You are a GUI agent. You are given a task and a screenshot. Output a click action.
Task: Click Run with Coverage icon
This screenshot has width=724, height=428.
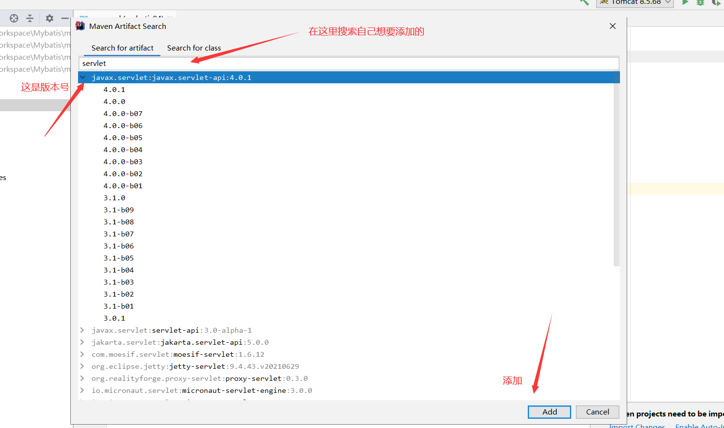(x=716, y=2)
